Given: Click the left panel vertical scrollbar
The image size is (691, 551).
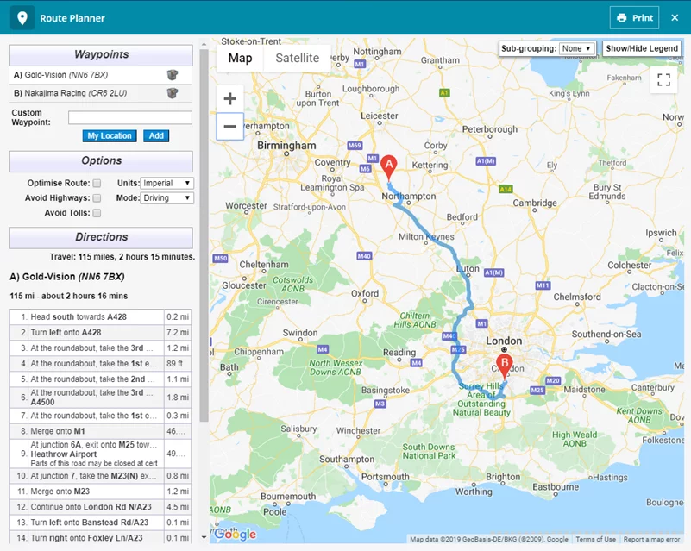Looking at the screenshot, I should tap(204, 235).
